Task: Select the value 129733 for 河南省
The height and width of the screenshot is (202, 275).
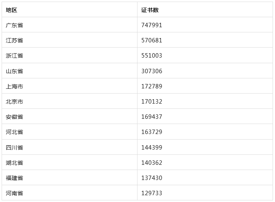Action: pos(152,194)
